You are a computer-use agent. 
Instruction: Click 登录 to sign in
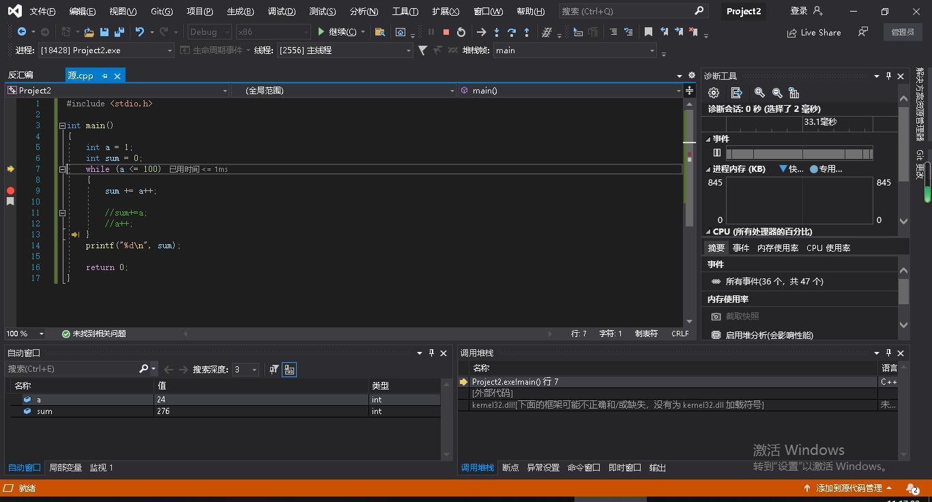pos(799,11)
